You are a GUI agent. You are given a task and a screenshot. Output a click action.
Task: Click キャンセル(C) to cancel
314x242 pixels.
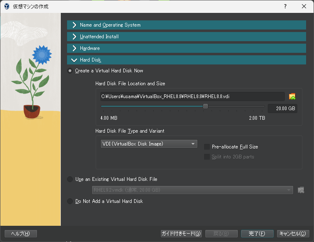point(293,234)
